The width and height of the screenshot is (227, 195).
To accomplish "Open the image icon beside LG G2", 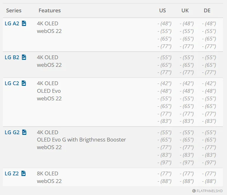I will [x=24, y=132].
